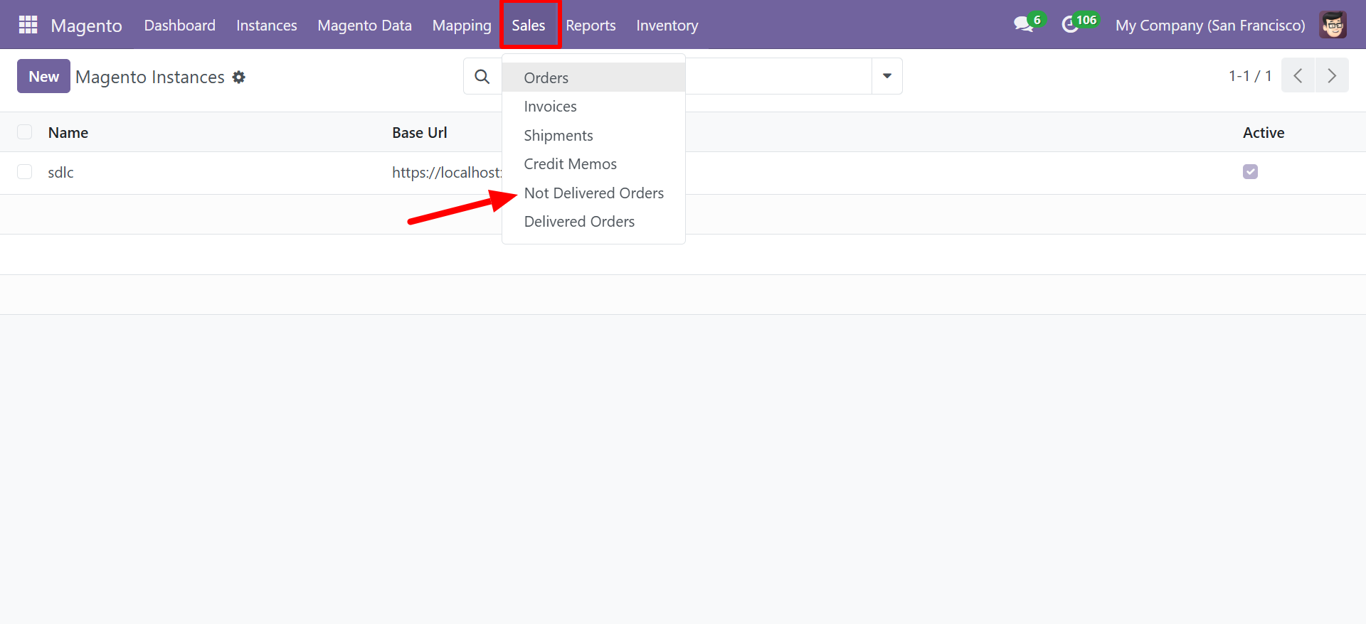The width and height of the screenshot is (1366, 624).
Task: Toggle the select-all checkbox in header
Action: [x=25, y=132]
